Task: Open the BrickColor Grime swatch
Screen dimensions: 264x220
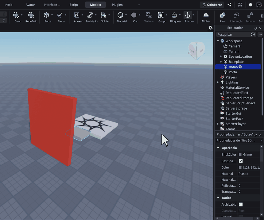Action: point(240,155)
